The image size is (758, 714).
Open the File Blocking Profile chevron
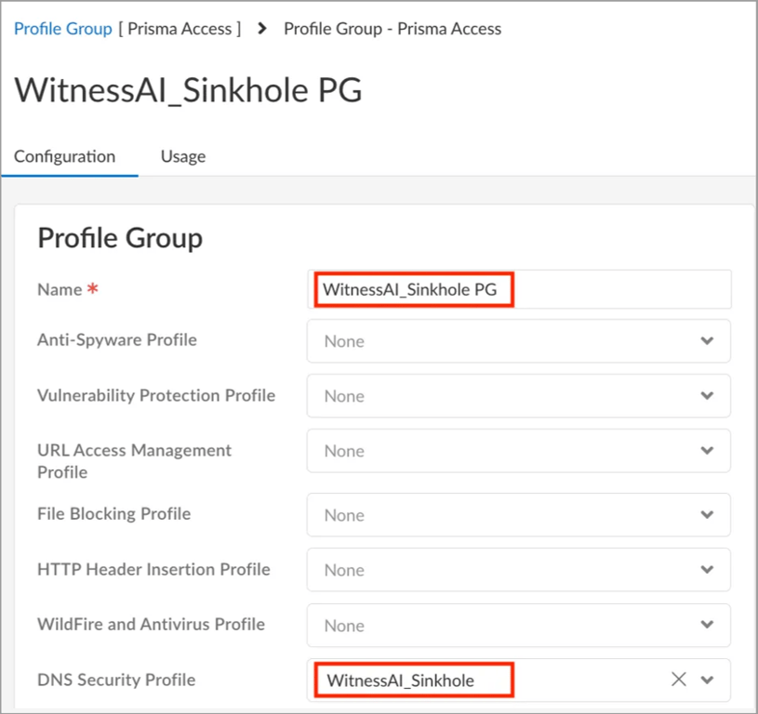tap(708, 515)
